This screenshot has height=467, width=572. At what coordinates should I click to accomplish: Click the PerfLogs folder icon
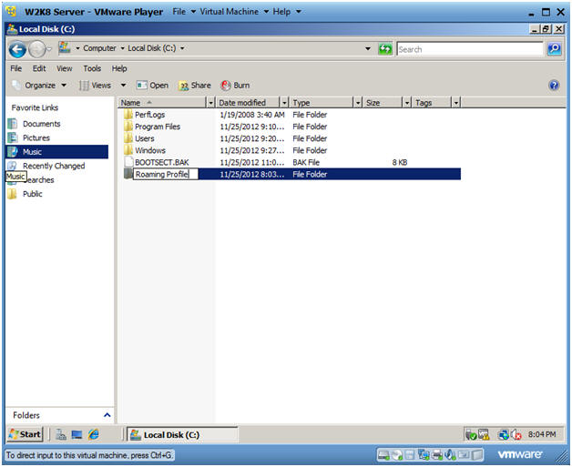[x=128, y=115]
